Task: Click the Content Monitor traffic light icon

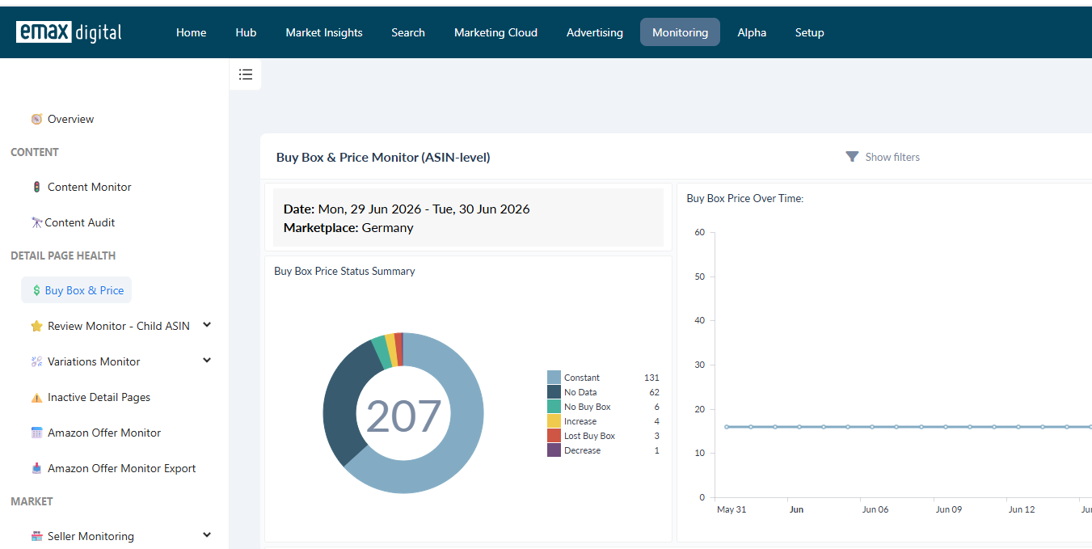Action: [x=36, y=187]
